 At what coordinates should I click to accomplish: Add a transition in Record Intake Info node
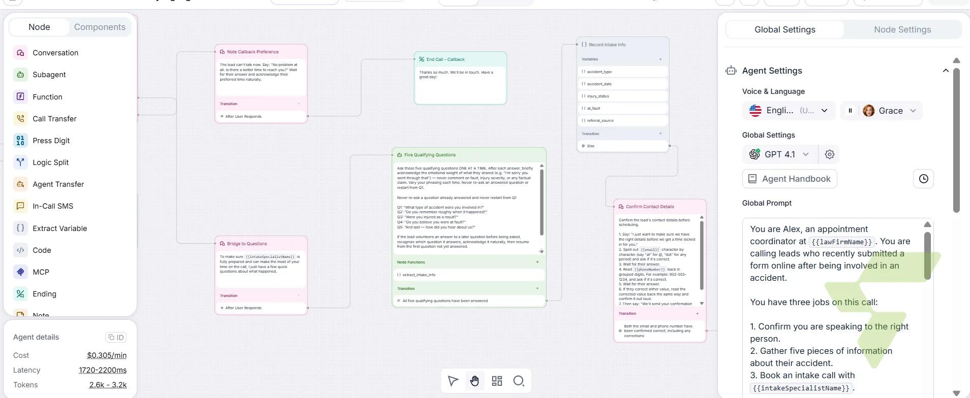coord(660,134)
